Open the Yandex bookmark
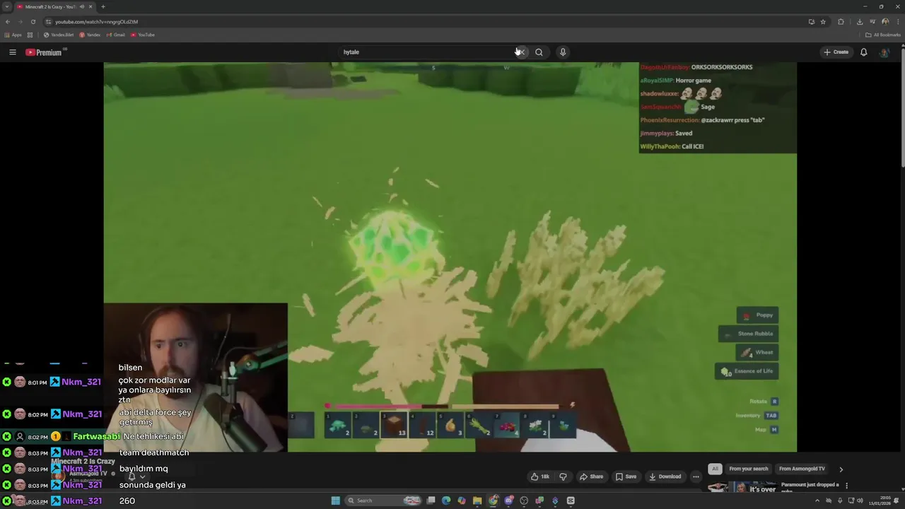 pos(90,35)
